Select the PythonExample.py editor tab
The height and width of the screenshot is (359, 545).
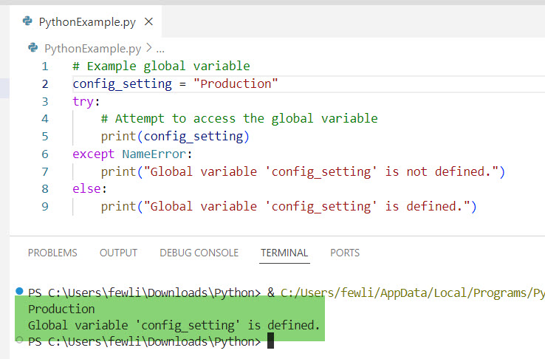coord(86,22)
